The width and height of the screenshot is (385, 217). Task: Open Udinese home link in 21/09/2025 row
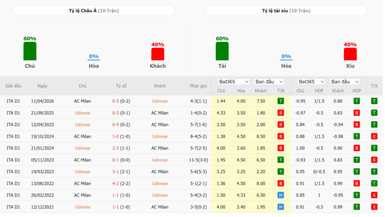(x=82, y=113)
